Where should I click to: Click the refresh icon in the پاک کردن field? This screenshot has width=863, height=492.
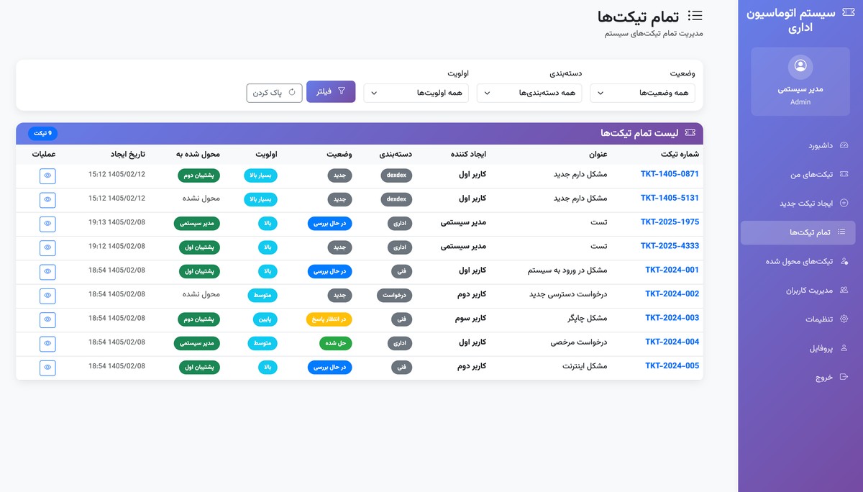click(x=291, y=92)
